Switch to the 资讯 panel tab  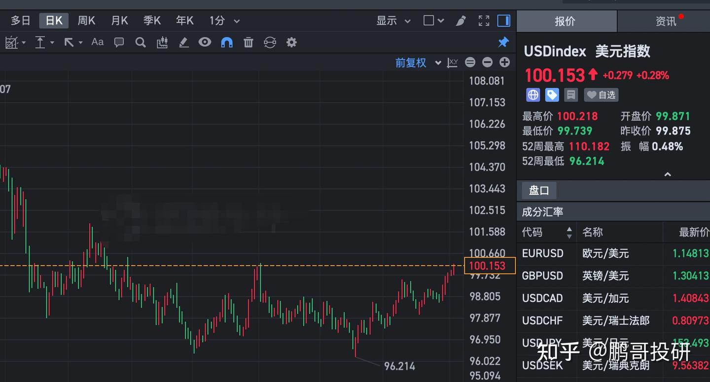[x=666, y=21]
